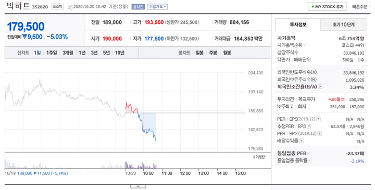Click the 빠른주문 link
Viewport: 375px width, 190px height.
[x=360, y=7]
